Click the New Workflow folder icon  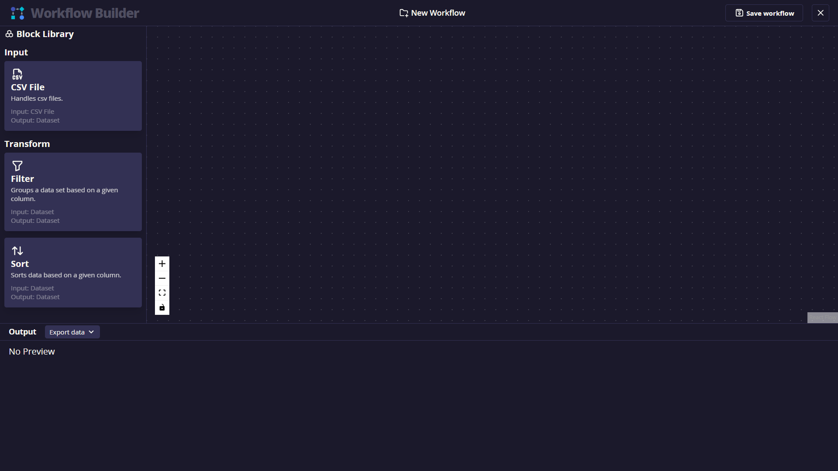(x=404, y=13)
